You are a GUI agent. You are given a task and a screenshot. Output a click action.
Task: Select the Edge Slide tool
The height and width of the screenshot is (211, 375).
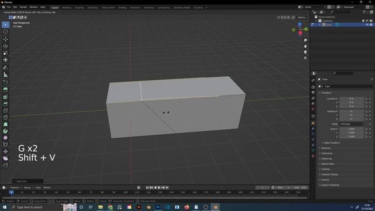[5, 145]
